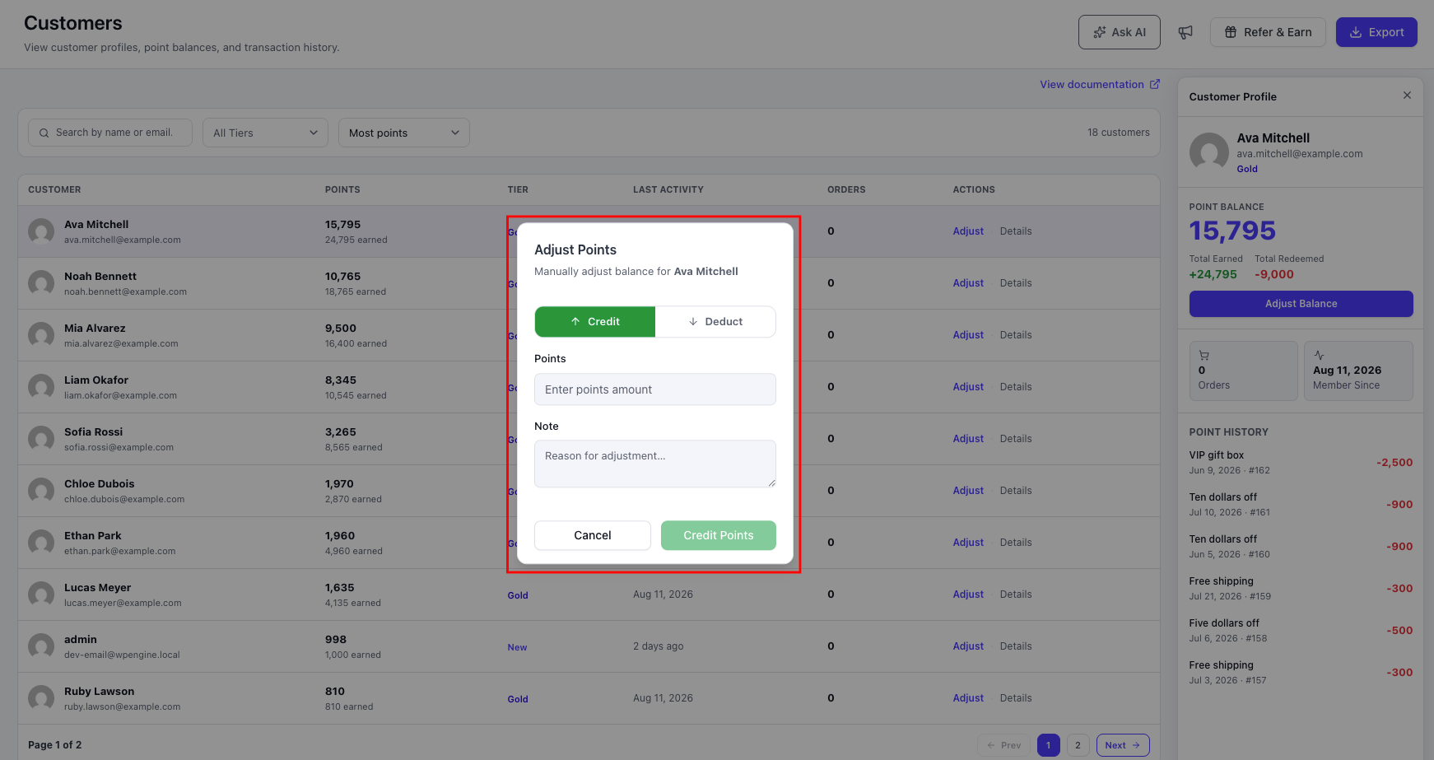Select the Credit adjustment mode
The image size is (1434, 760).
coord(595,321)
